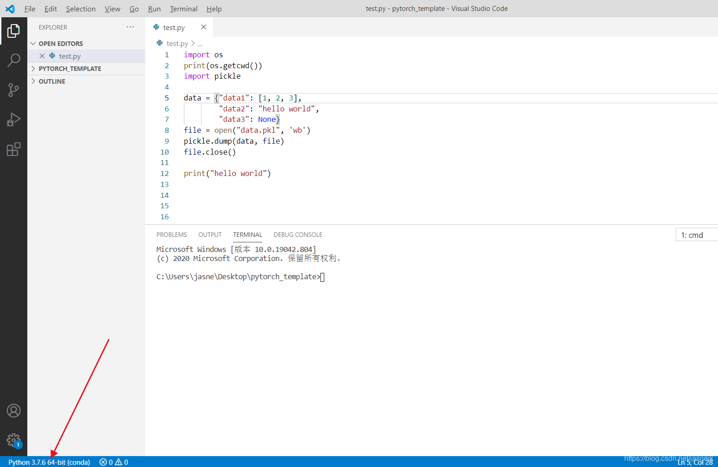Viewport: 718px width, 467px height.
Task: Click the line 'pickle.dump(data, file)'
Action: point(234,141)
